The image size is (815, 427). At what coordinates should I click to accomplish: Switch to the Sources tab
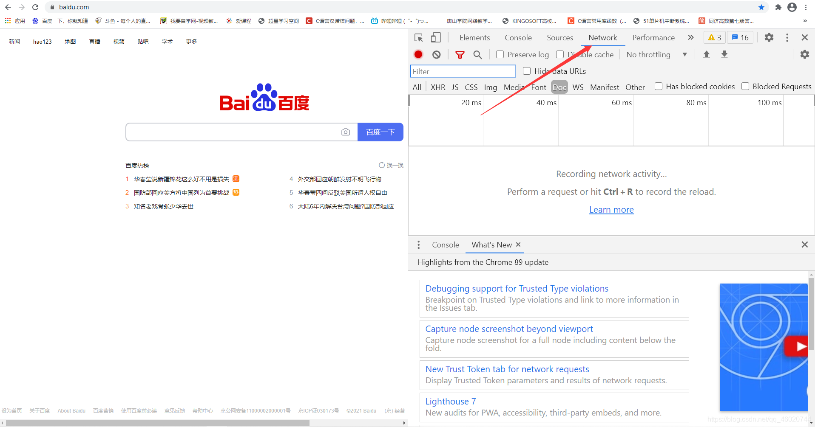560,37
